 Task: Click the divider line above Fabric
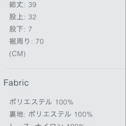(65, 69)
